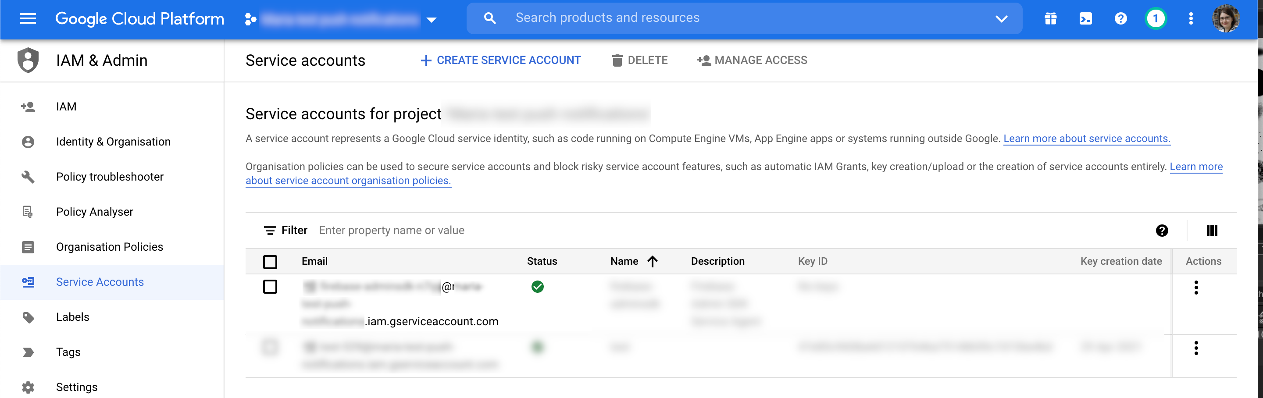The height and width of the screenshot is (398, 1263).
Task: Click the Tags arrow-shaped icon
Action: [x=28, y=352]
